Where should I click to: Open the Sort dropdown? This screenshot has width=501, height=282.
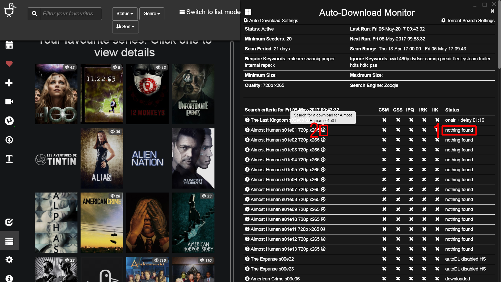tap(125, 27)
